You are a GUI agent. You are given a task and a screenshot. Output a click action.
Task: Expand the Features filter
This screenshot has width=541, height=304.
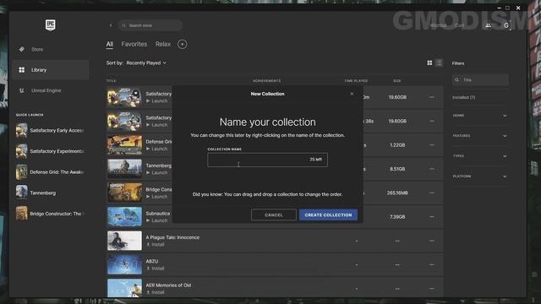click(x=479, y=136)
